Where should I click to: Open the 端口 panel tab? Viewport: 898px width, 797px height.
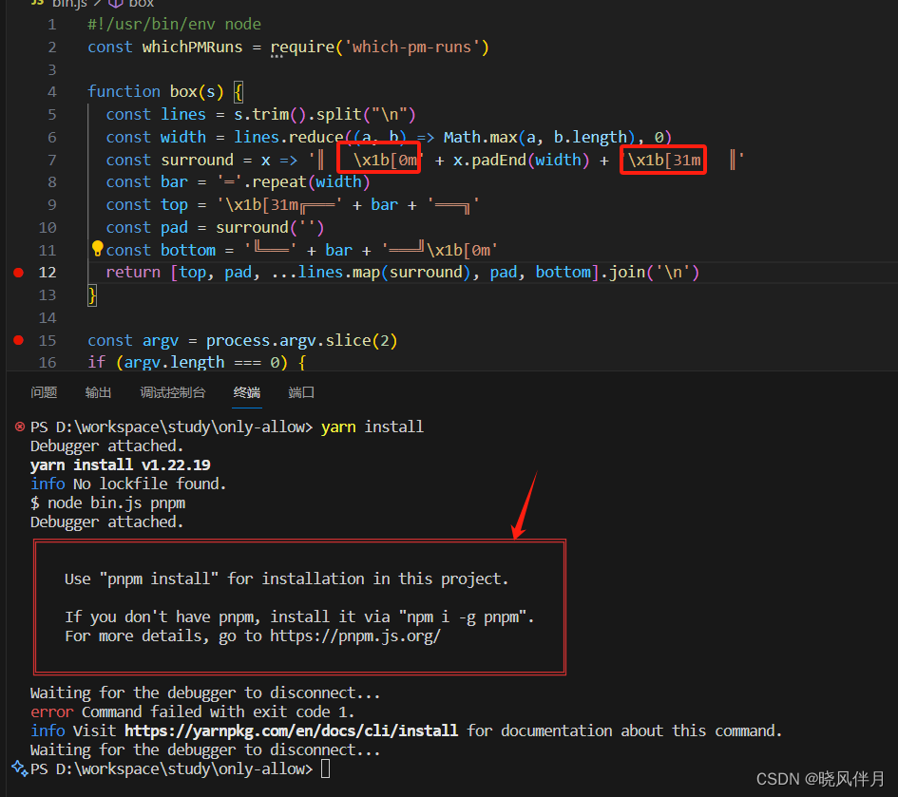coord(300,391)
